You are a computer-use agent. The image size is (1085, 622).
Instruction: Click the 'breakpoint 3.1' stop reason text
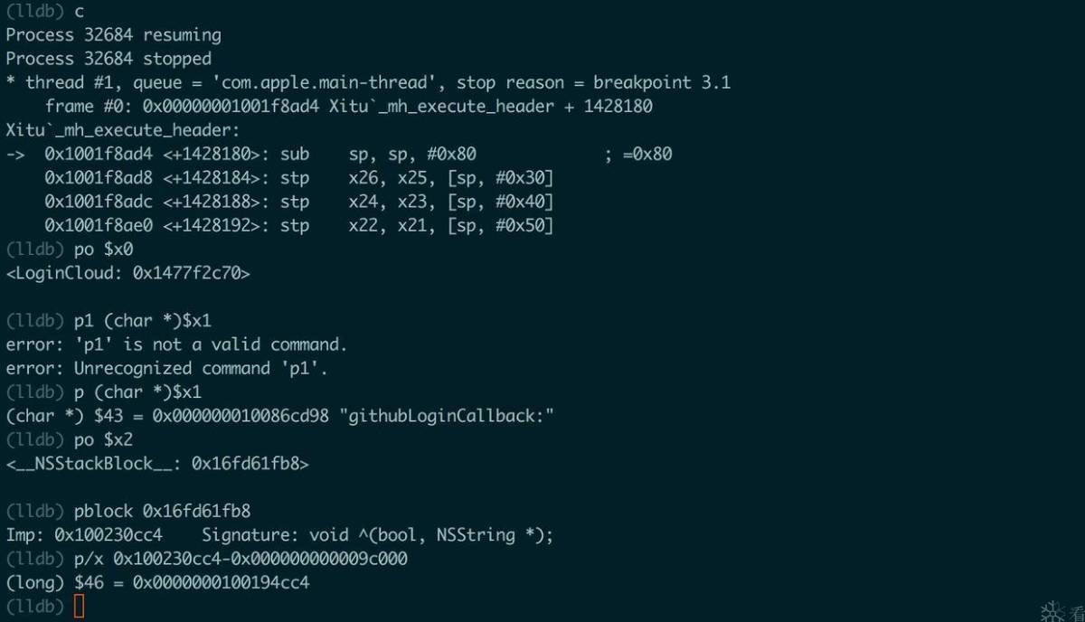[x=662, y=82]
